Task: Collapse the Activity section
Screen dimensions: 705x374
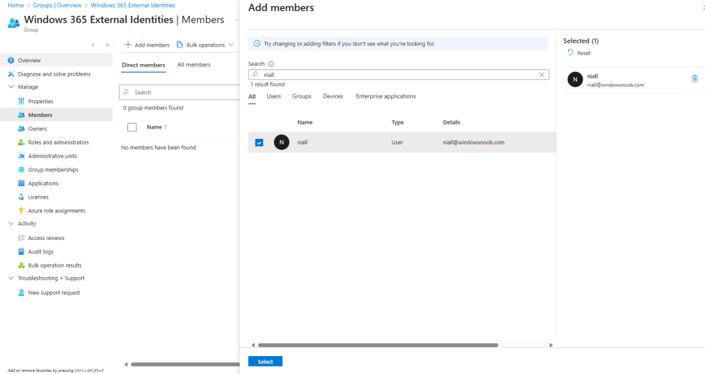Action: [x=10, y=223]
